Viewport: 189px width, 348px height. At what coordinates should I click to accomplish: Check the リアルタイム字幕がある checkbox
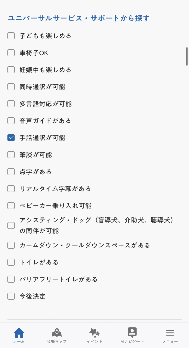coord(11,189)
